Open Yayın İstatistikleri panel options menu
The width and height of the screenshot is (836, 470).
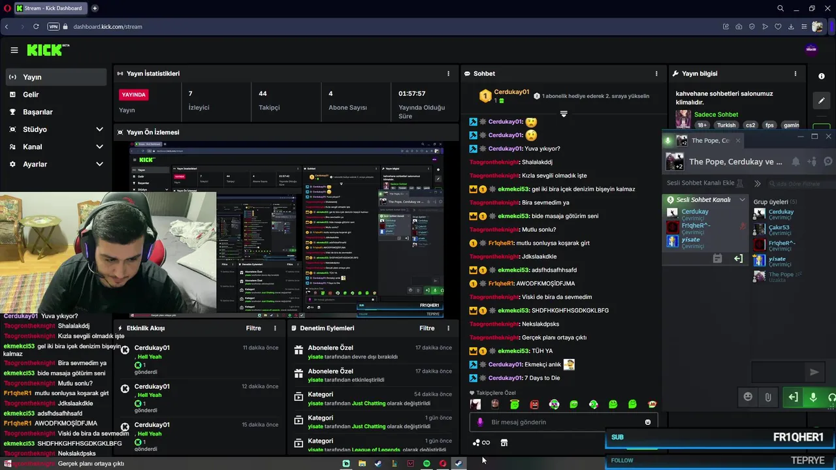tap(448, 74)
